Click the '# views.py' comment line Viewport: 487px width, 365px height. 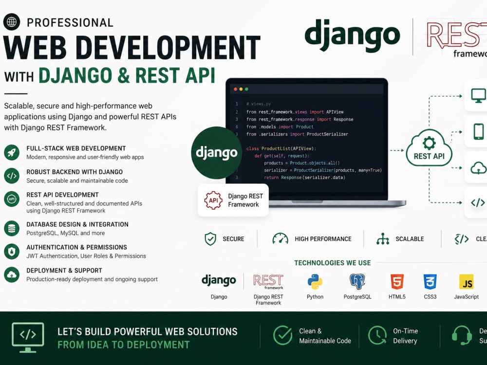point(259,104)
